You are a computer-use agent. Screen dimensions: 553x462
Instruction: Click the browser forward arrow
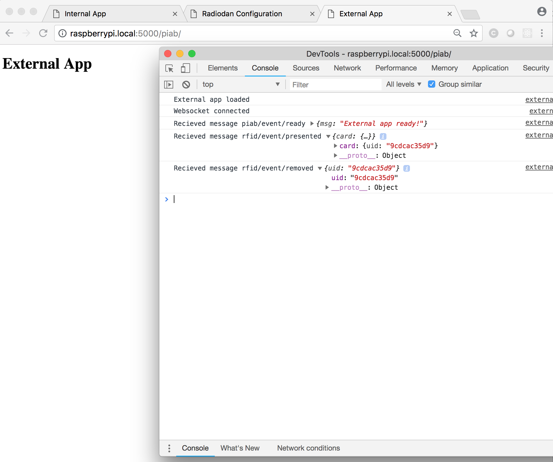click(x=26, y=33)
